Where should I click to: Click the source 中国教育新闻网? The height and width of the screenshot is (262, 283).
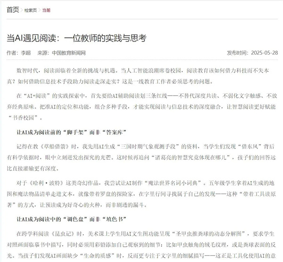(x=69, y=53)
